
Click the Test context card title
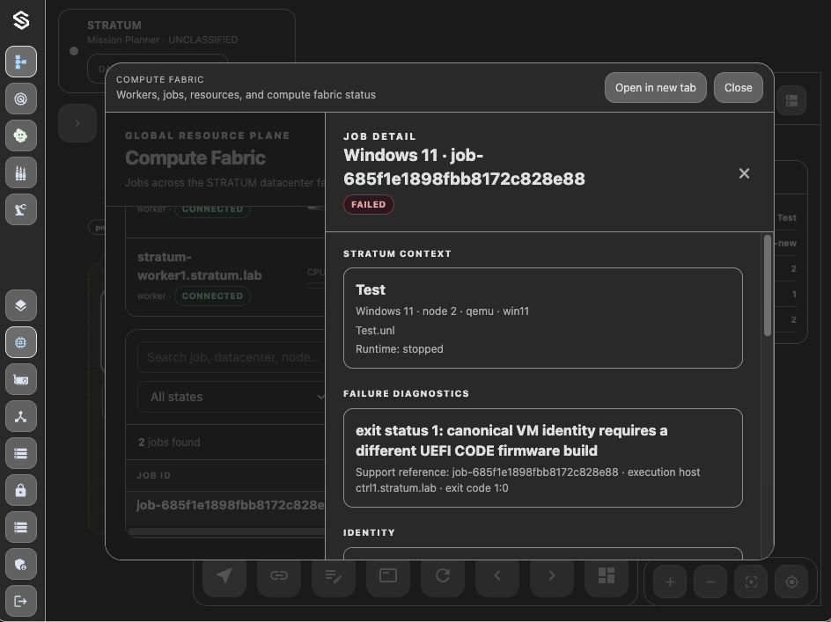371,289
